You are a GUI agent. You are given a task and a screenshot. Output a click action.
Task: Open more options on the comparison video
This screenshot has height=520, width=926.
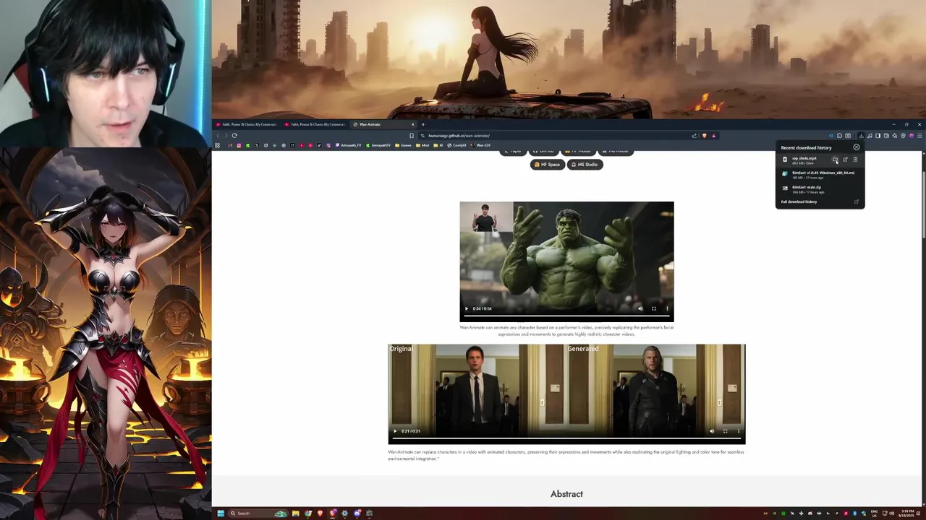point(739,431)
